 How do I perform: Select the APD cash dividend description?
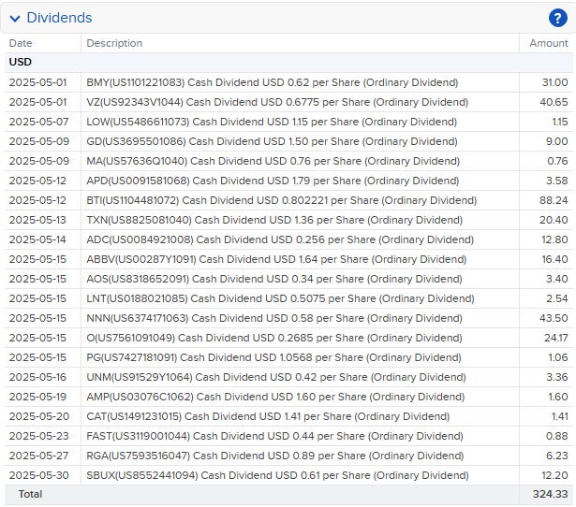273,181
